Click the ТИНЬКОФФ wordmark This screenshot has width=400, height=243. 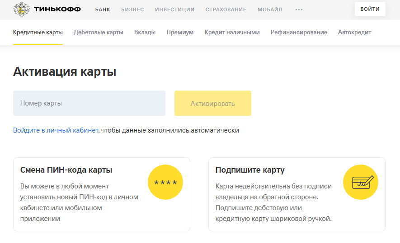57,9
